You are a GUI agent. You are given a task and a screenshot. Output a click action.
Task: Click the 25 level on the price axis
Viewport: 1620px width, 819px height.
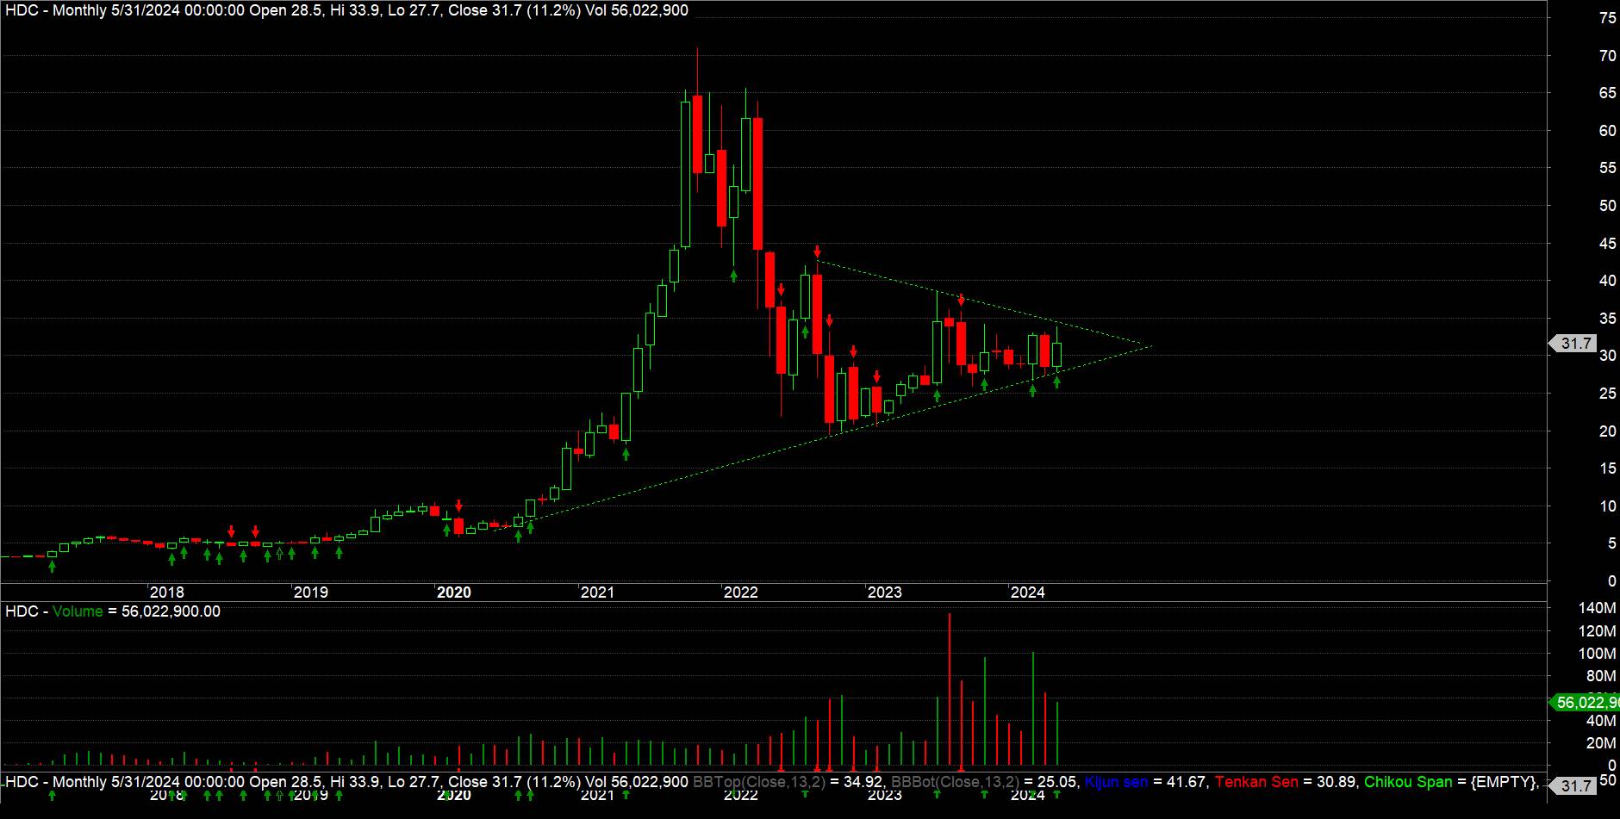(x=1607, y=394)
